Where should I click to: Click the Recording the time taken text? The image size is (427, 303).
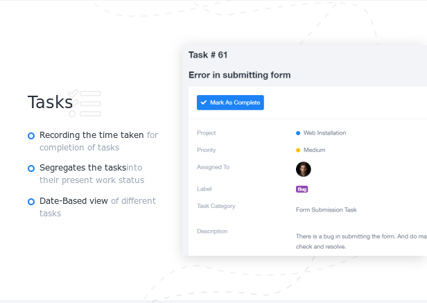click(x=91, y=135)
